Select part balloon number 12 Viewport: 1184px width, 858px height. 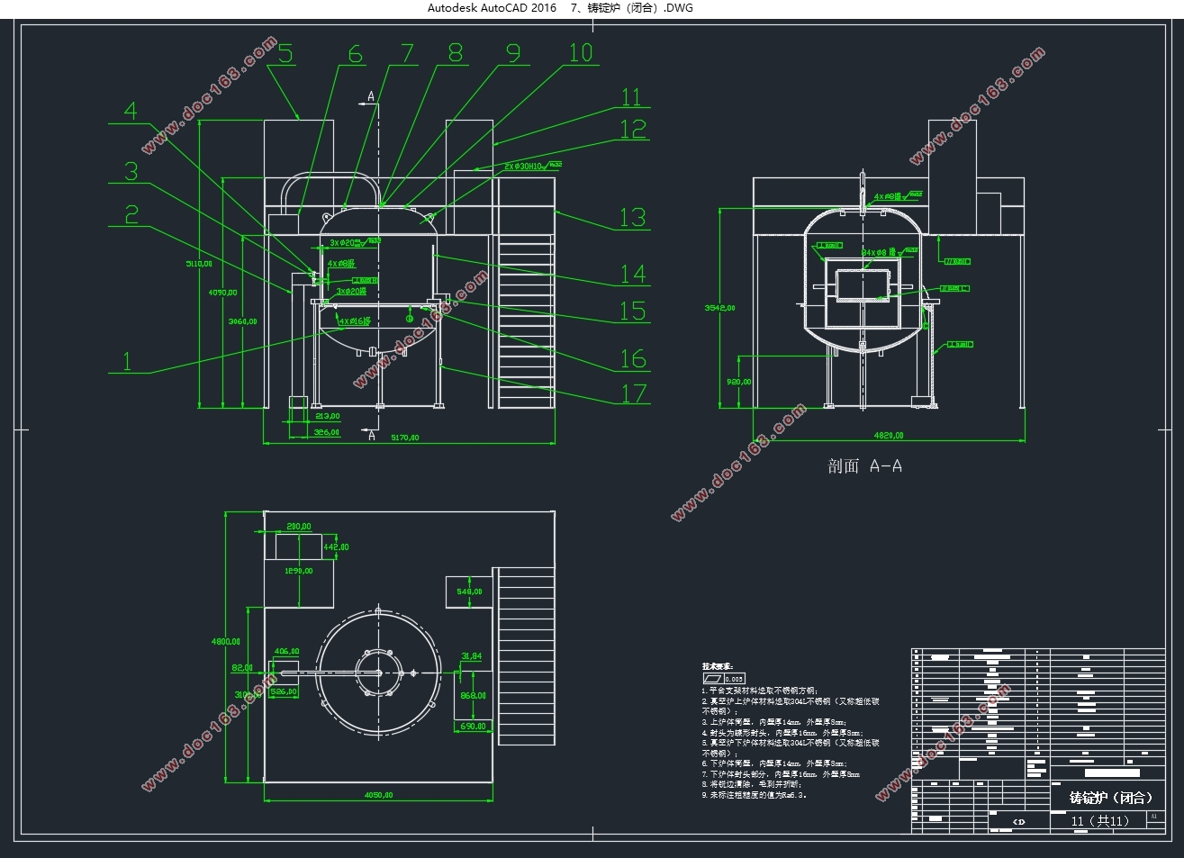click(633, 130)
